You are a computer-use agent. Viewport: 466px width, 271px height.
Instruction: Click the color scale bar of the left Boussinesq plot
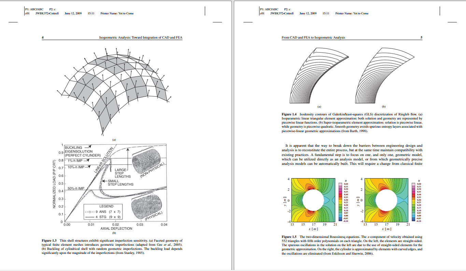point(340,202)
